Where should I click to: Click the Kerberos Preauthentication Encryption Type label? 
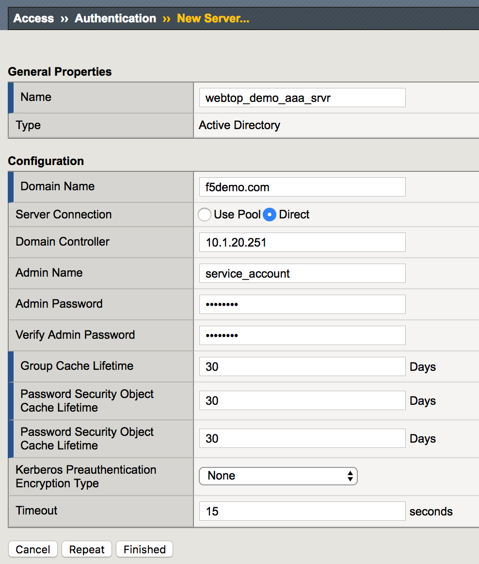click(x=86, y=476)
